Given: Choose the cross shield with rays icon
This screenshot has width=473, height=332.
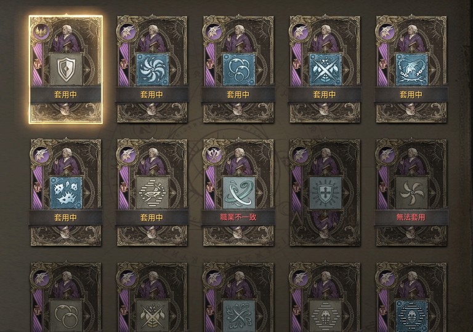Looking at the screenshot, I should click(325, 193).
